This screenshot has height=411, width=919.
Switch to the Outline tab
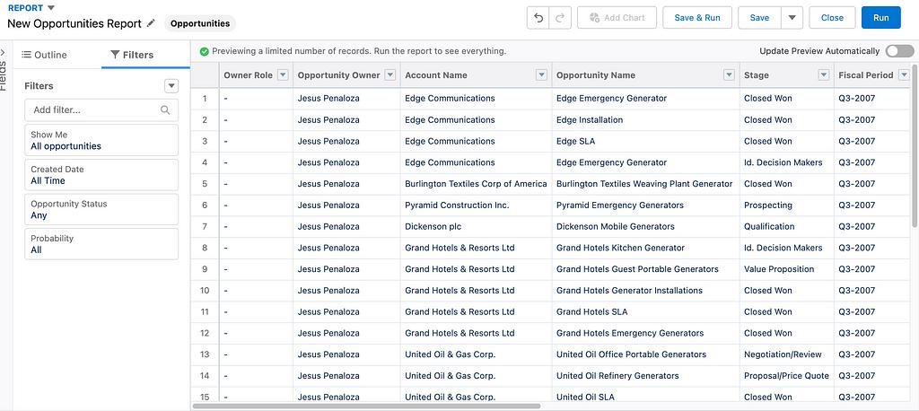[44, 55]
